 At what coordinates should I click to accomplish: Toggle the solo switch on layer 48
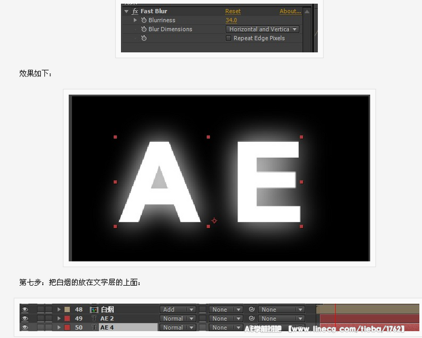click(41, 309)
